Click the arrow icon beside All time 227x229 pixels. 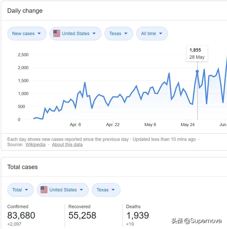(x=161, y=34)
